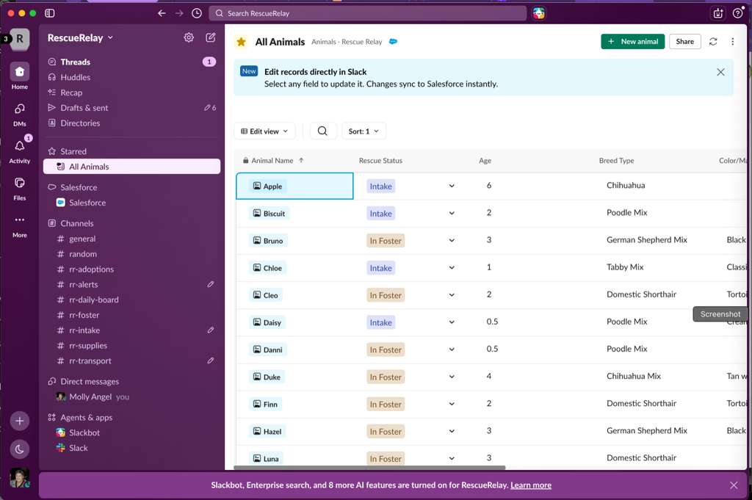Open the Apple animal record
This screenshot has width=752, height=500.
[x=267, y=186]
